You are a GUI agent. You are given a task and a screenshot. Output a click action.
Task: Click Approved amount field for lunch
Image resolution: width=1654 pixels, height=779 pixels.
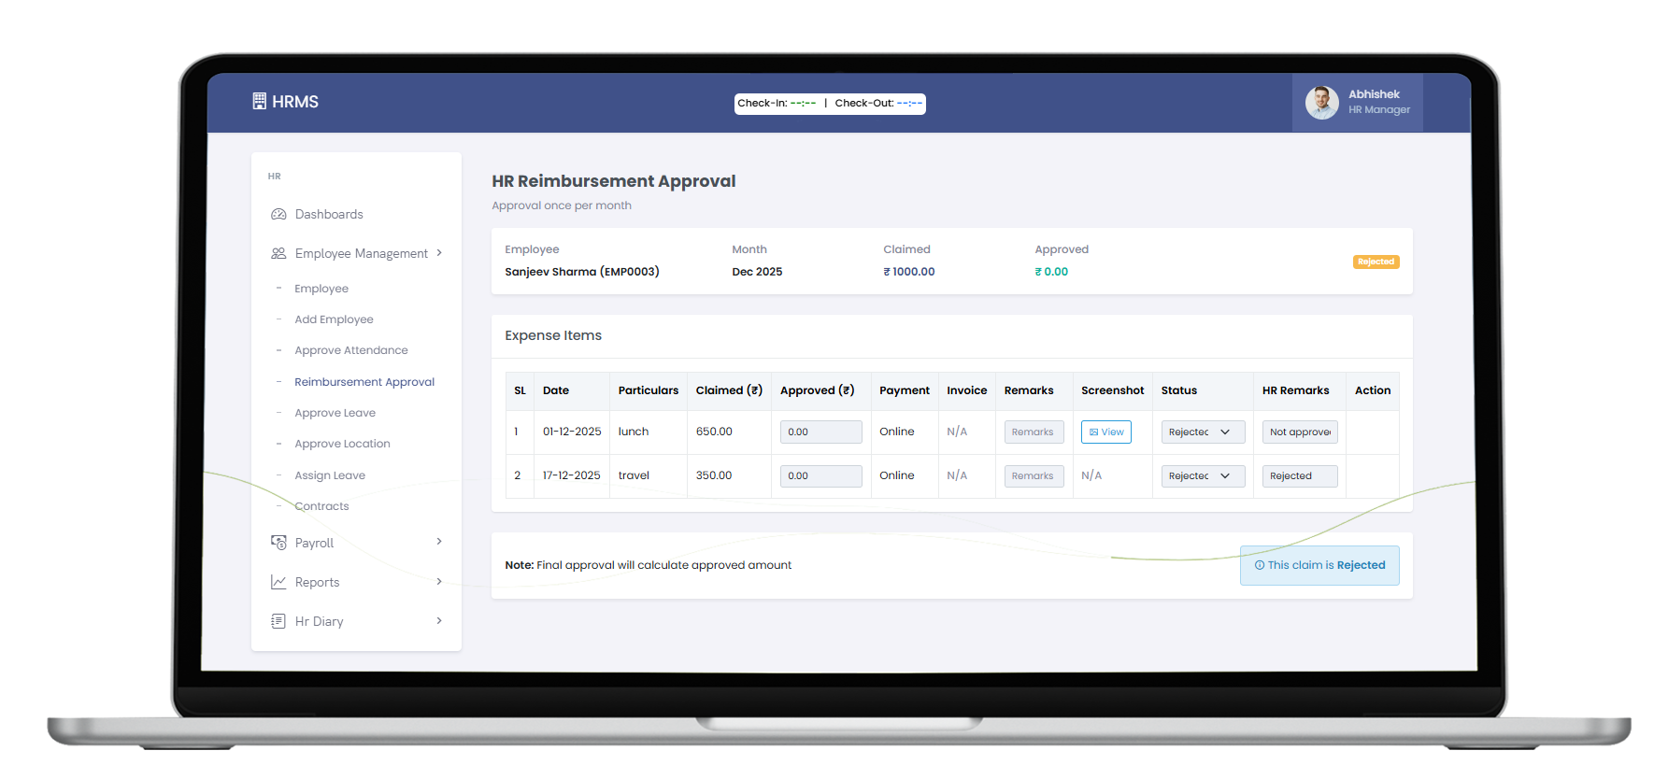pos(821,432)
